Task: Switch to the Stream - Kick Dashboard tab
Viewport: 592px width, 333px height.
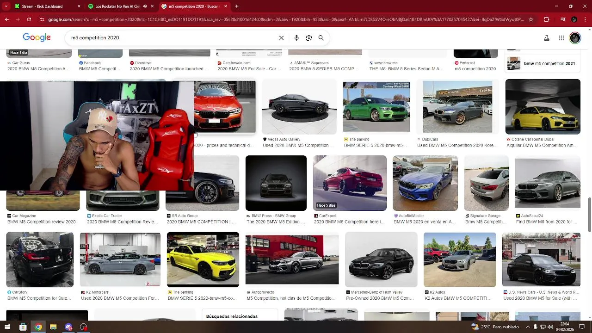Action: pyautogui.click(x=46, y=6)
